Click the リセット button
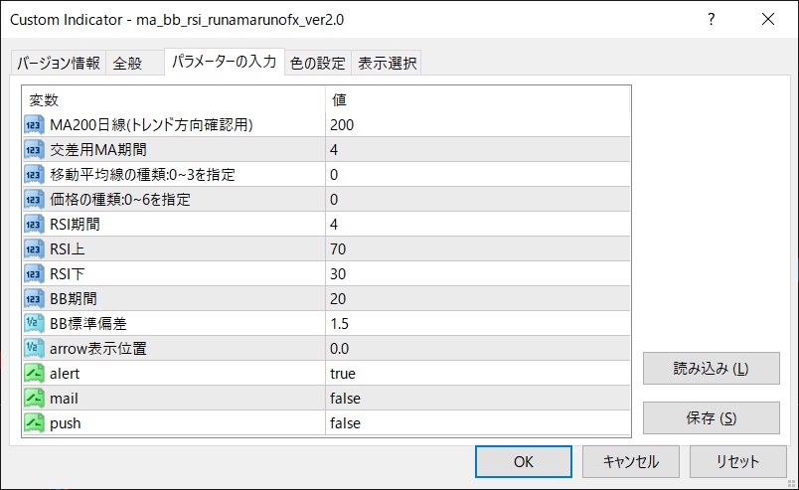799x490 pixels. click(x=737, y=461)
